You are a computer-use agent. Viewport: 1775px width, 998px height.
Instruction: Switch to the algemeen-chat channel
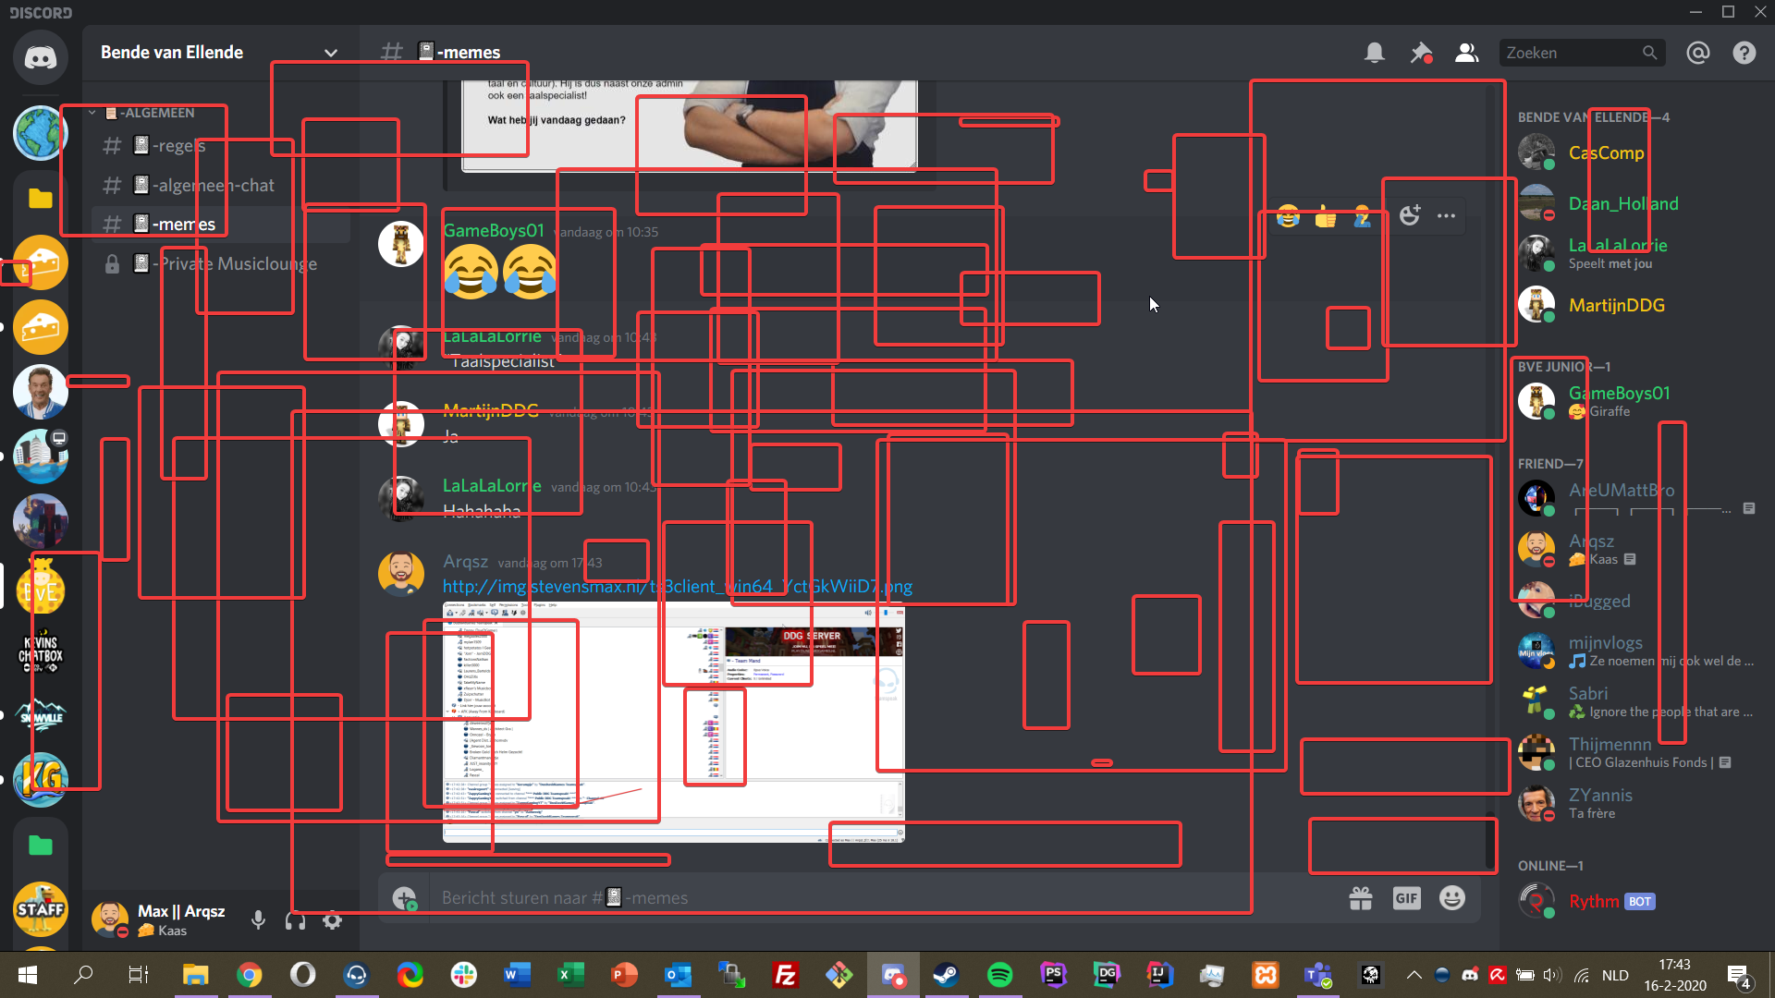[213, 185]
